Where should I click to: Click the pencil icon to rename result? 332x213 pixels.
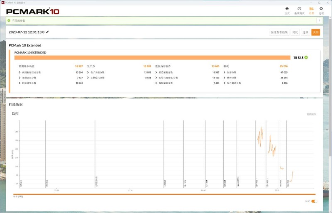[47, 32]
